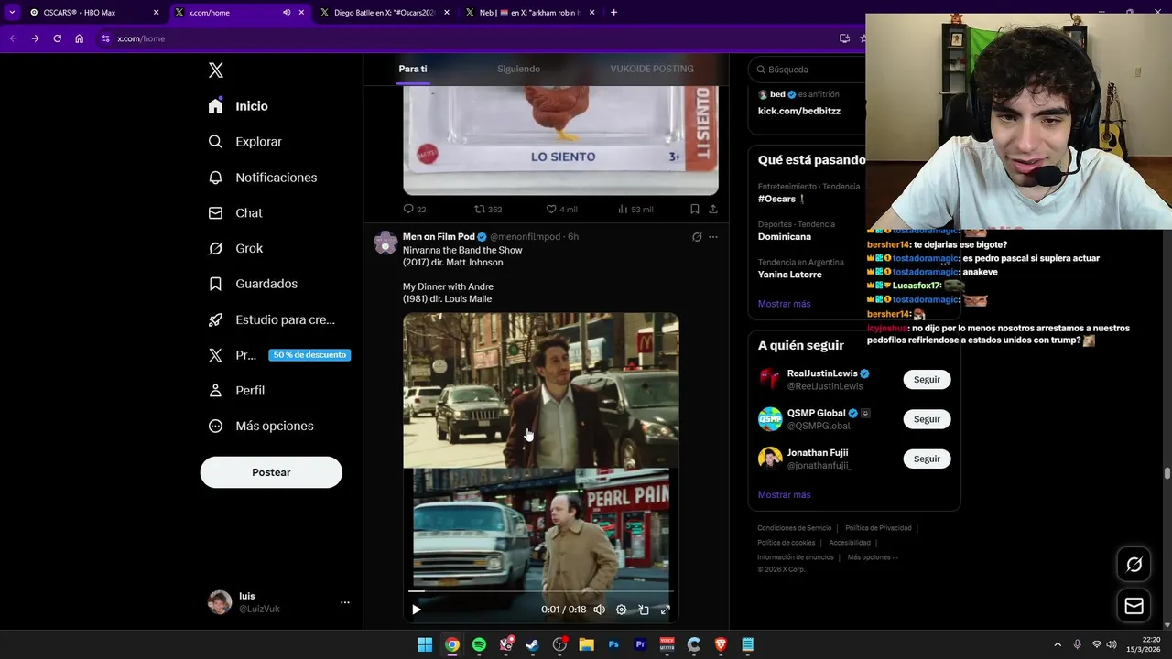The width and height of the screenshot is (1172, 659).
Task: Switch to the Para ti tab
Action: click(x=413, y=69)
